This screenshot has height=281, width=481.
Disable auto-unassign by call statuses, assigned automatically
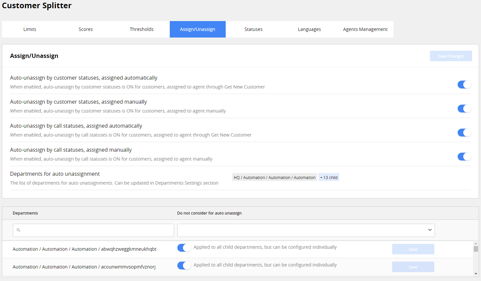[x=464, y=133]
